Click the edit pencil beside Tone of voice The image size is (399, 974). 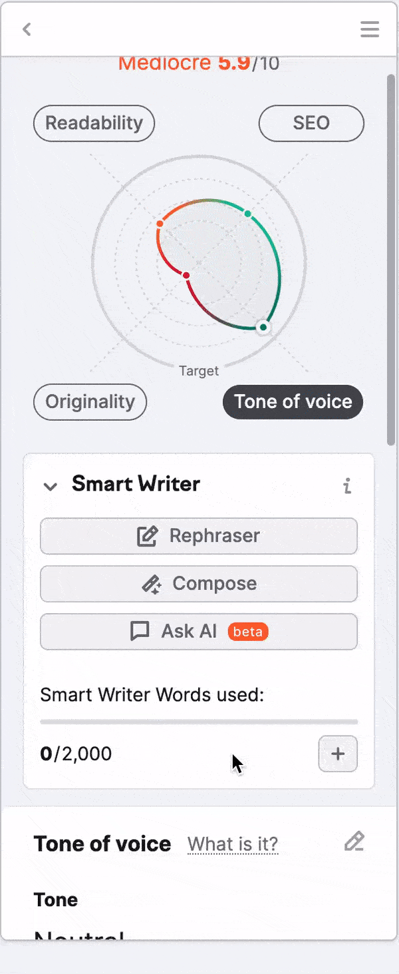click(354, 841)
